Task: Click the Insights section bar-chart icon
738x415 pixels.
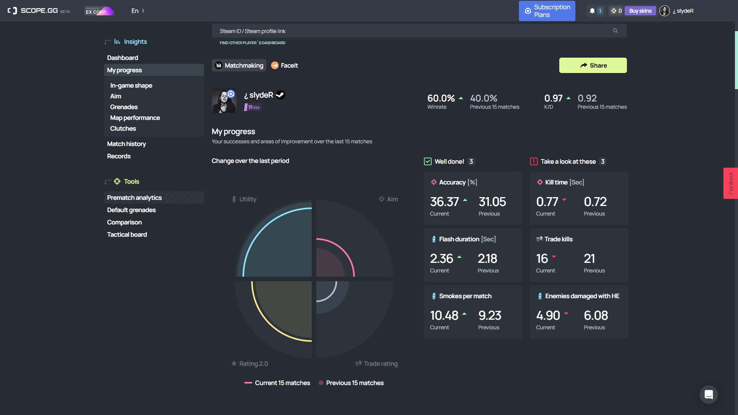Action: (117, 41)
